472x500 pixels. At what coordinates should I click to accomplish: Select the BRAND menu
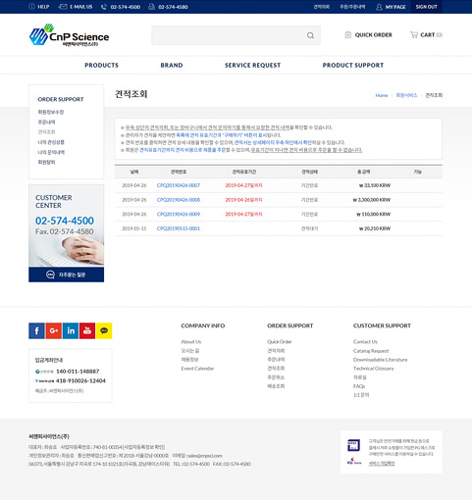[172, 66]
